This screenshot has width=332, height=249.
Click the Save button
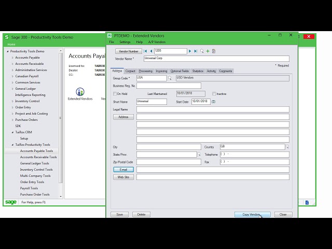(119, 214)
